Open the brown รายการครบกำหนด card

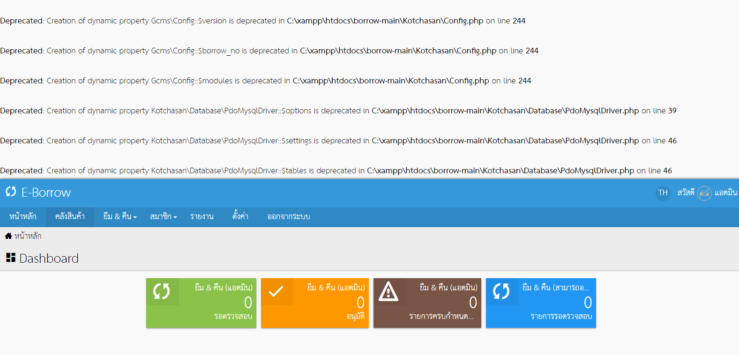427,303
